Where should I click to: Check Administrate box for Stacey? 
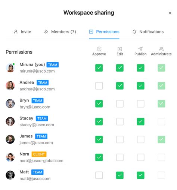tap(161, 121)
